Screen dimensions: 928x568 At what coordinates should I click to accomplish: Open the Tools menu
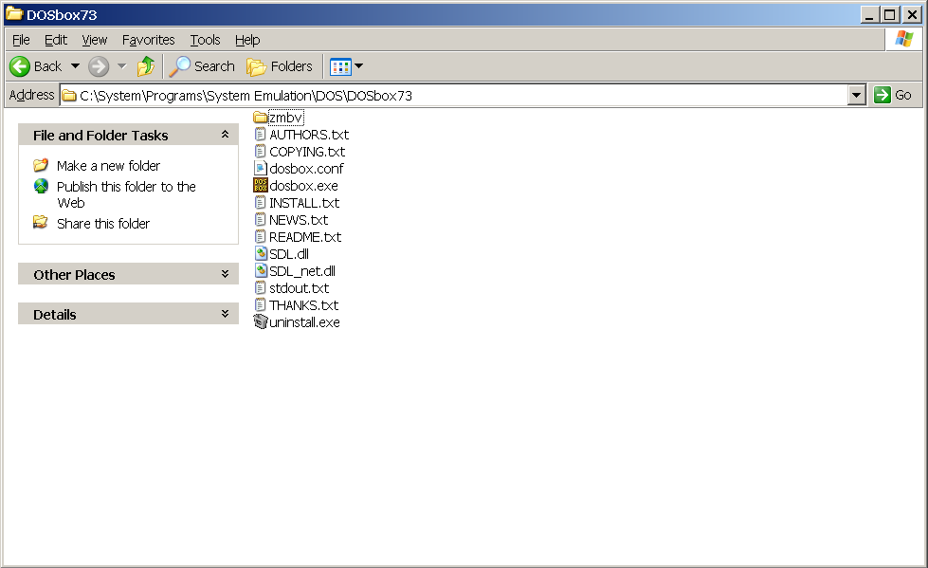[205, 40]
